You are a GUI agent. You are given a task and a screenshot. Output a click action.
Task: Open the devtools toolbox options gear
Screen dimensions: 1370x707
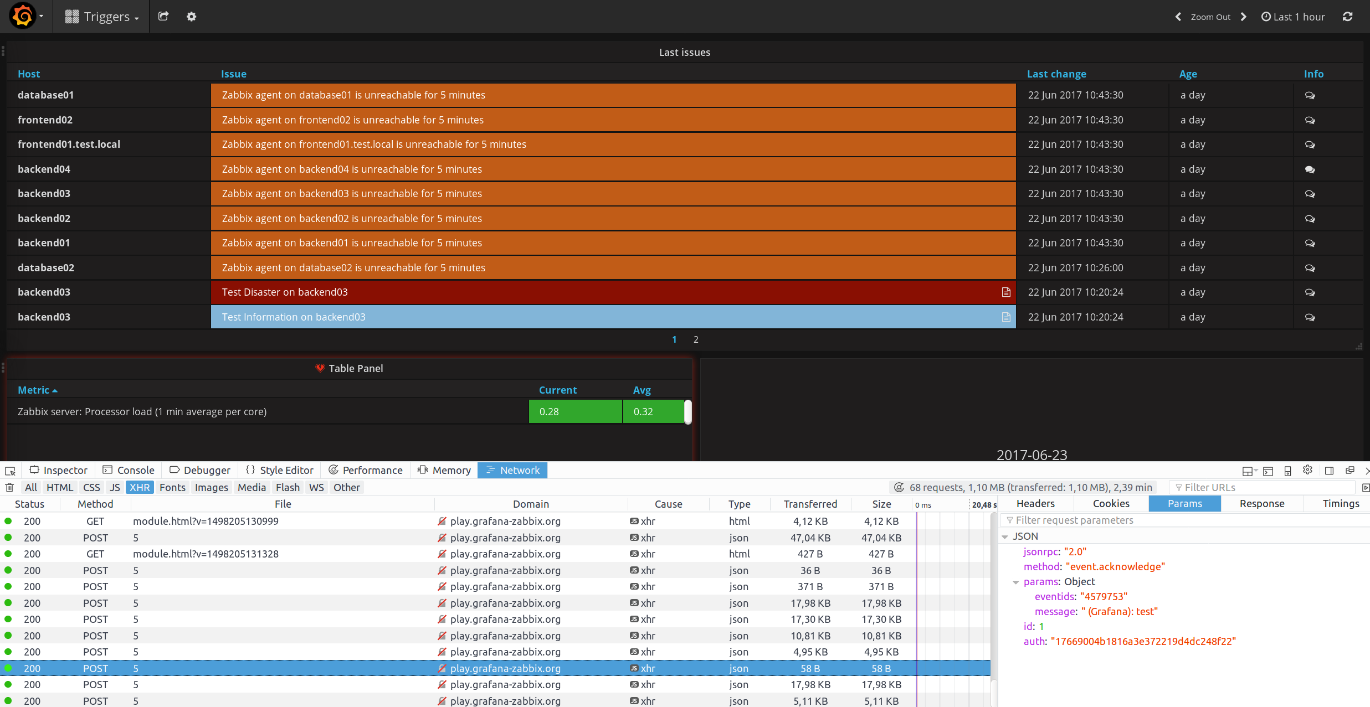(1307, 470)
